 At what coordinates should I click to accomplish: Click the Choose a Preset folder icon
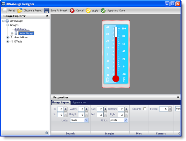point(20,11)
